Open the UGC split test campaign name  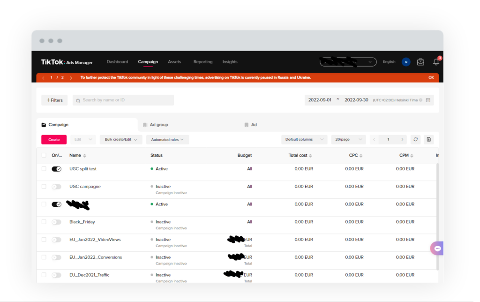click(83, 169)
